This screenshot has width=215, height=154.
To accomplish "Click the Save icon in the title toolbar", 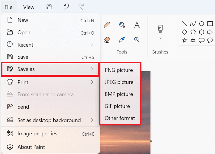I will click(x=49, y=7).
